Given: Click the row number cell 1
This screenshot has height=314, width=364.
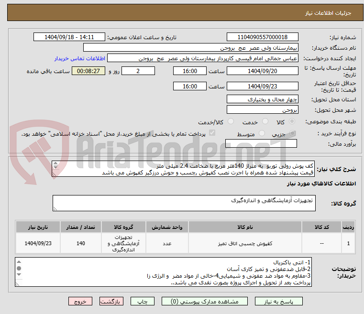Looking at the screenshot, I should click(348, 243).
